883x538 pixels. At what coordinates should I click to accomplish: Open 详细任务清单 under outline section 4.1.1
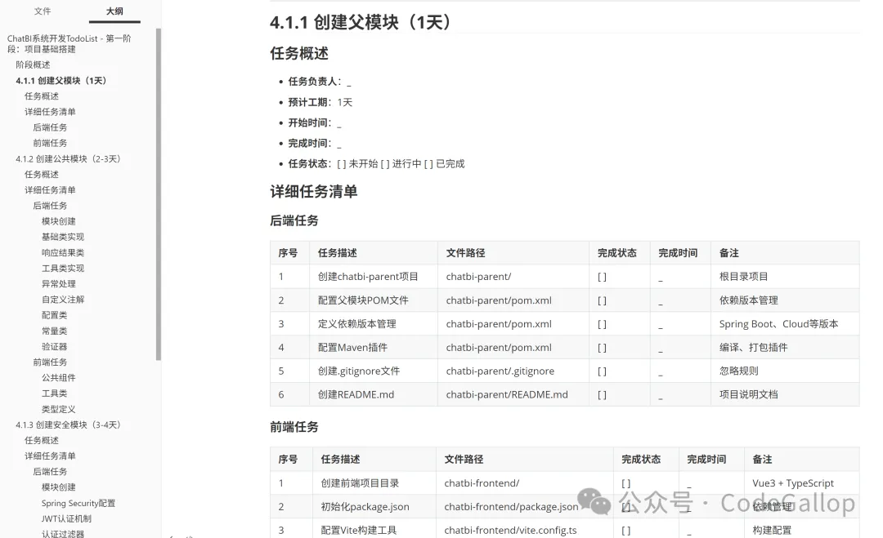click(x=50, y=112)
